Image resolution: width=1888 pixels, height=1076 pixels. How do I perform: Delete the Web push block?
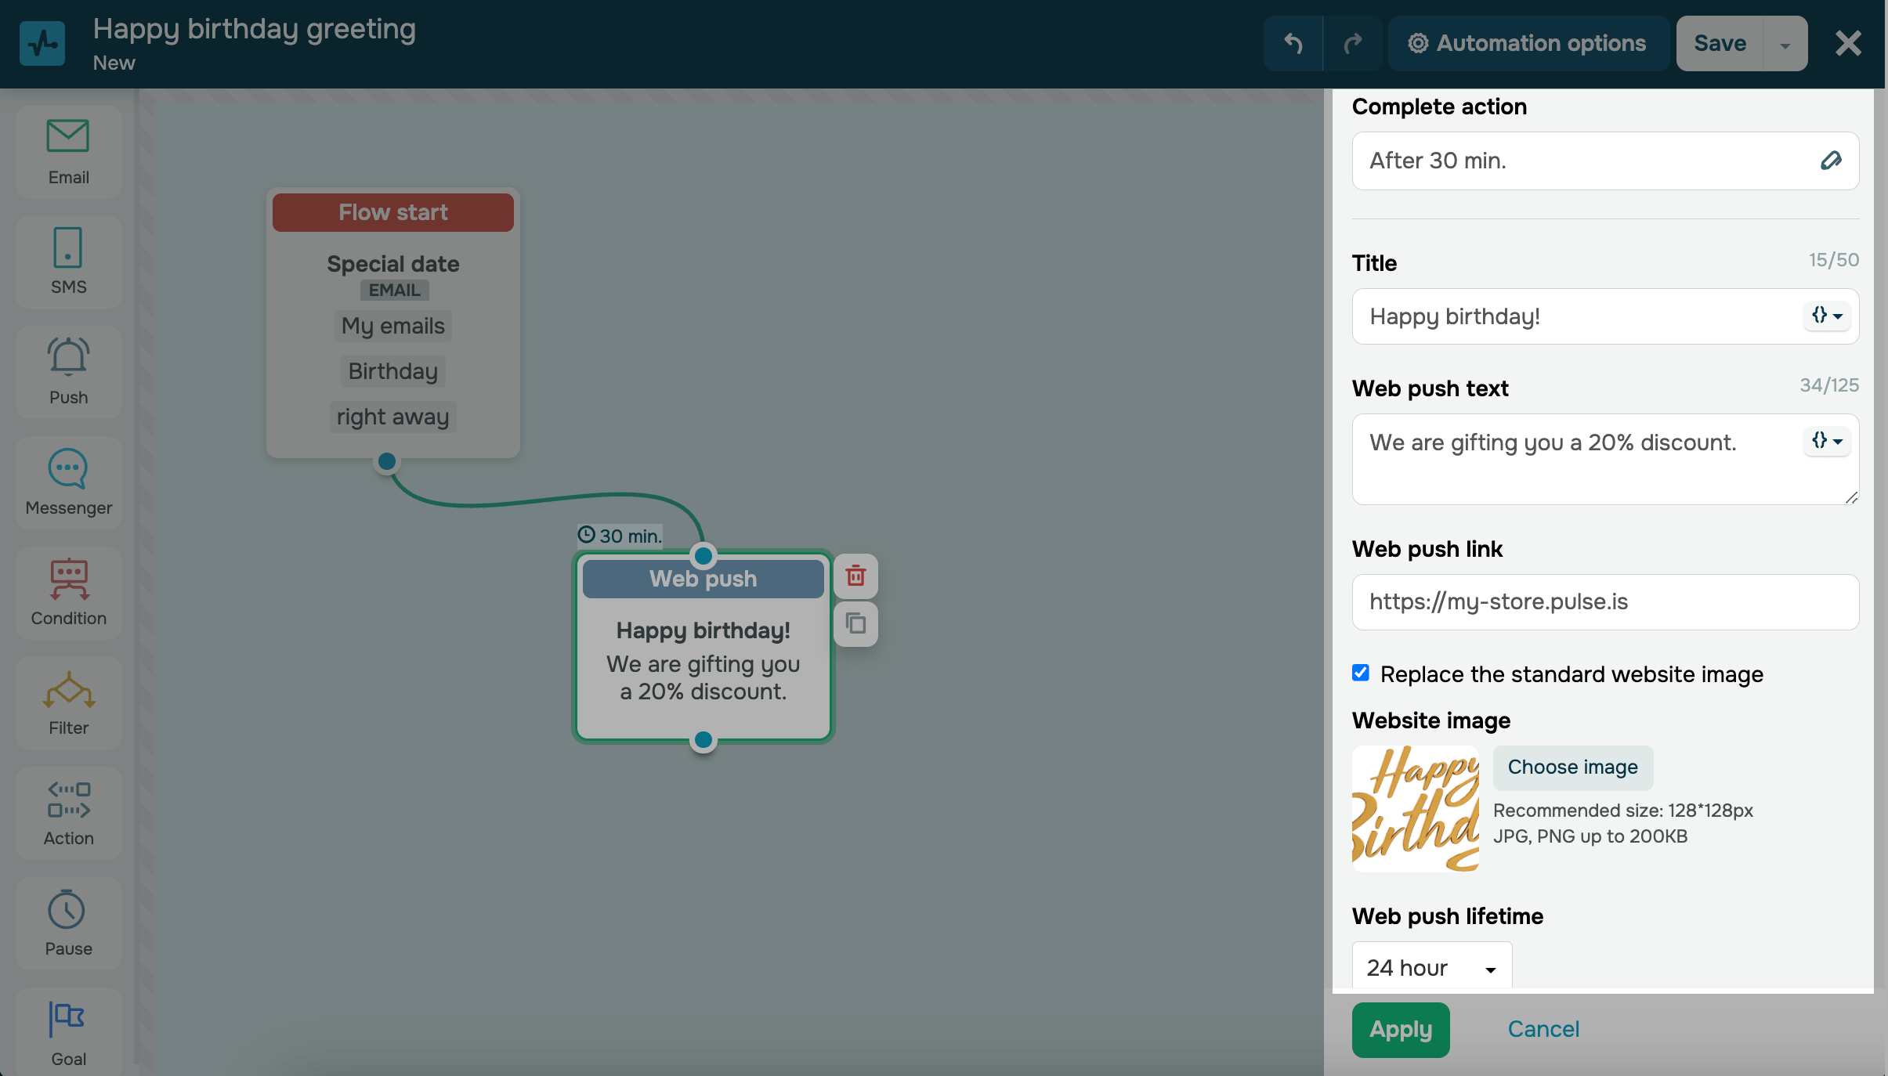(855, 576)
